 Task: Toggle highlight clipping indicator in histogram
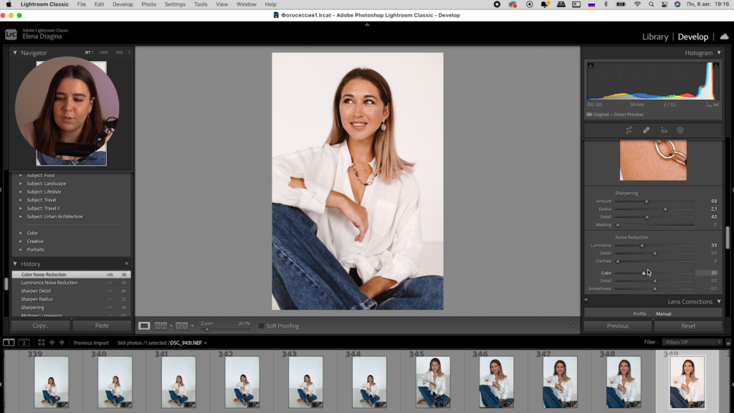click(x=717, y=66)
